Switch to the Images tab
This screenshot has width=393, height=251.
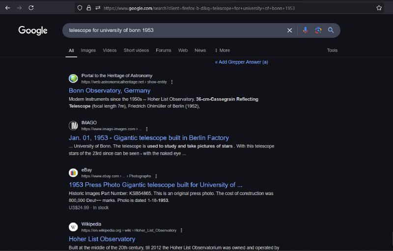point(88,50)
